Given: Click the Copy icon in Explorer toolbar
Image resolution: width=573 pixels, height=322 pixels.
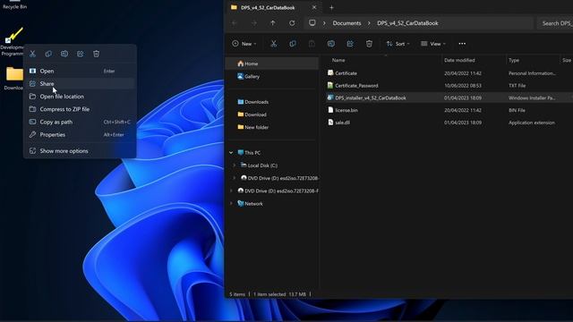Looking at the screenshot, I should click(293, 44).
